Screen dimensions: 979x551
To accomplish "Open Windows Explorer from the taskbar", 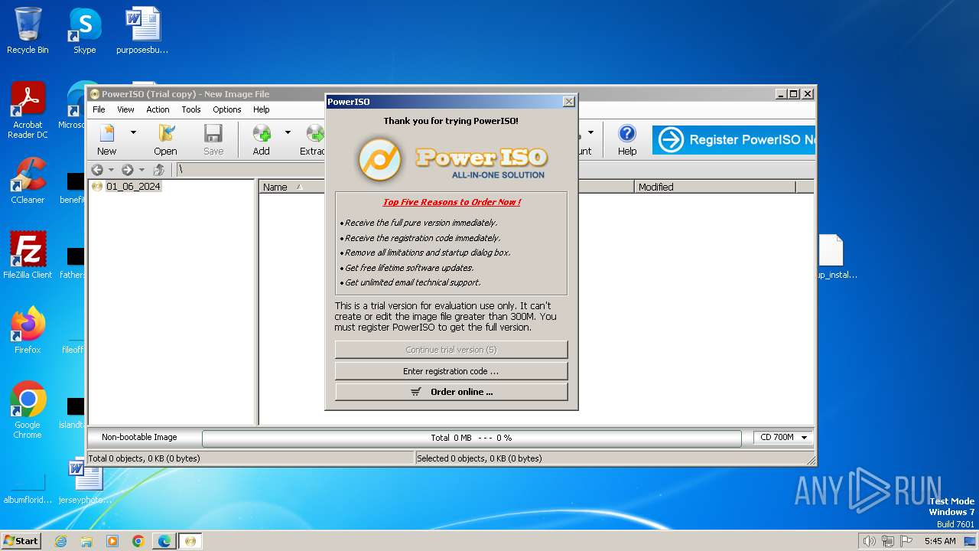I will pyautogui.click(x=86, y=541).
